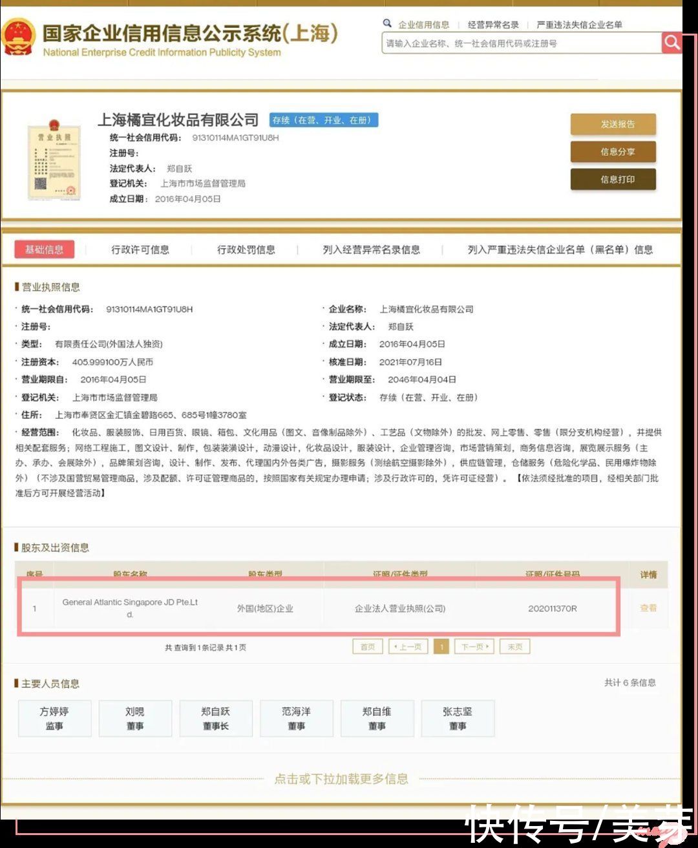698x848 pixels.
Task: Go to next page with 下一页
Action: [474, 646]
